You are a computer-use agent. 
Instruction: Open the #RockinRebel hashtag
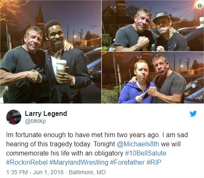click(27, 162)
